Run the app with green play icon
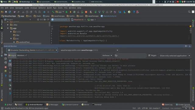Image resolution: width=195 pixels, height=110 pixels. coord(67,12)
